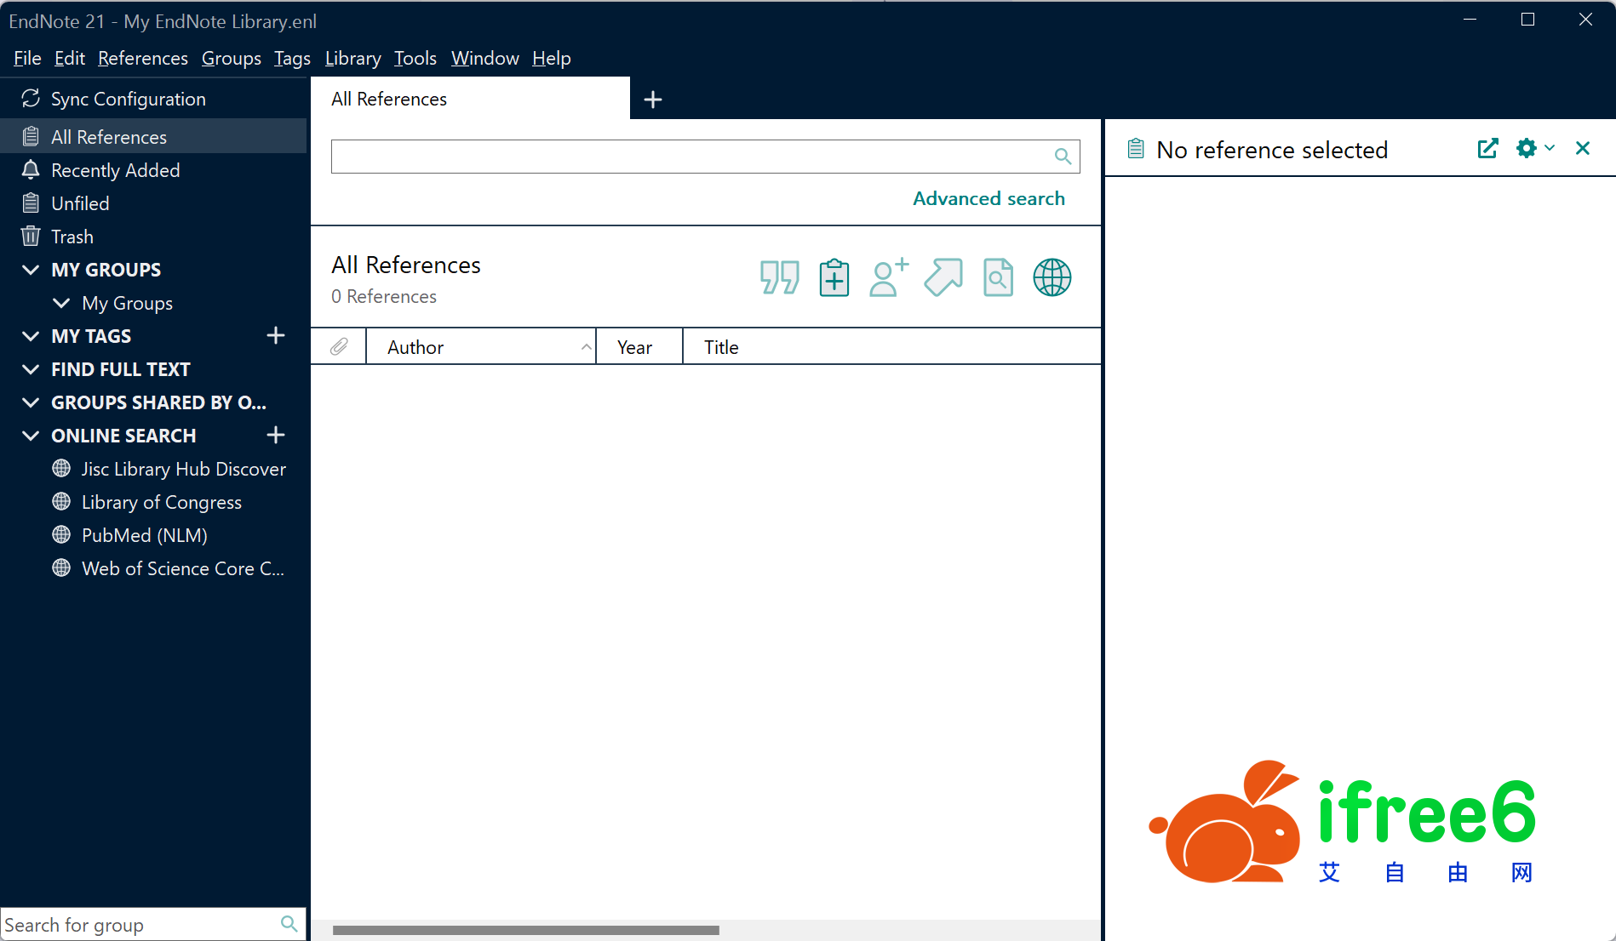Open the References menu
1616x941 pixels.
142,58
